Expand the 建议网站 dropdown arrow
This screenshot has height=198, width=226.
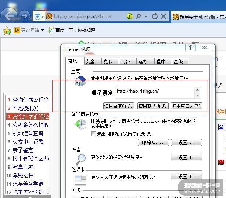coord(42,30)
